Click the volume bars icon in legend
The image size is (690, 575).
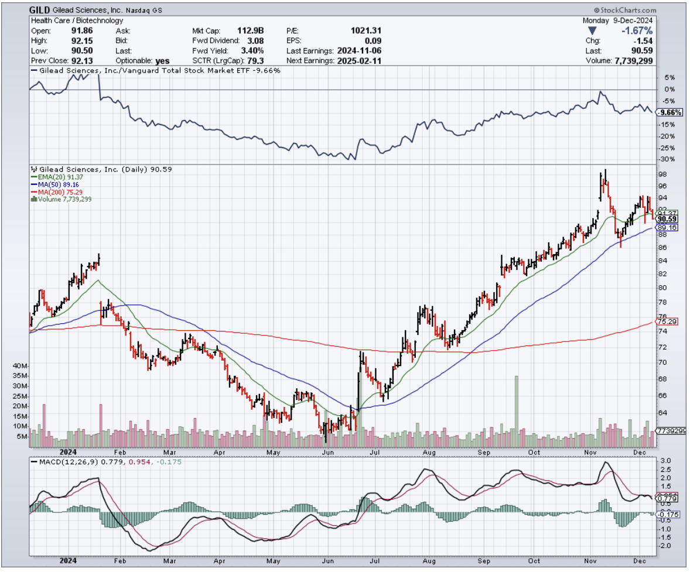point(33,199)
